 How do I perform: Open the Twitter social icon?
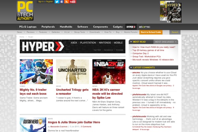click(57, 2)
